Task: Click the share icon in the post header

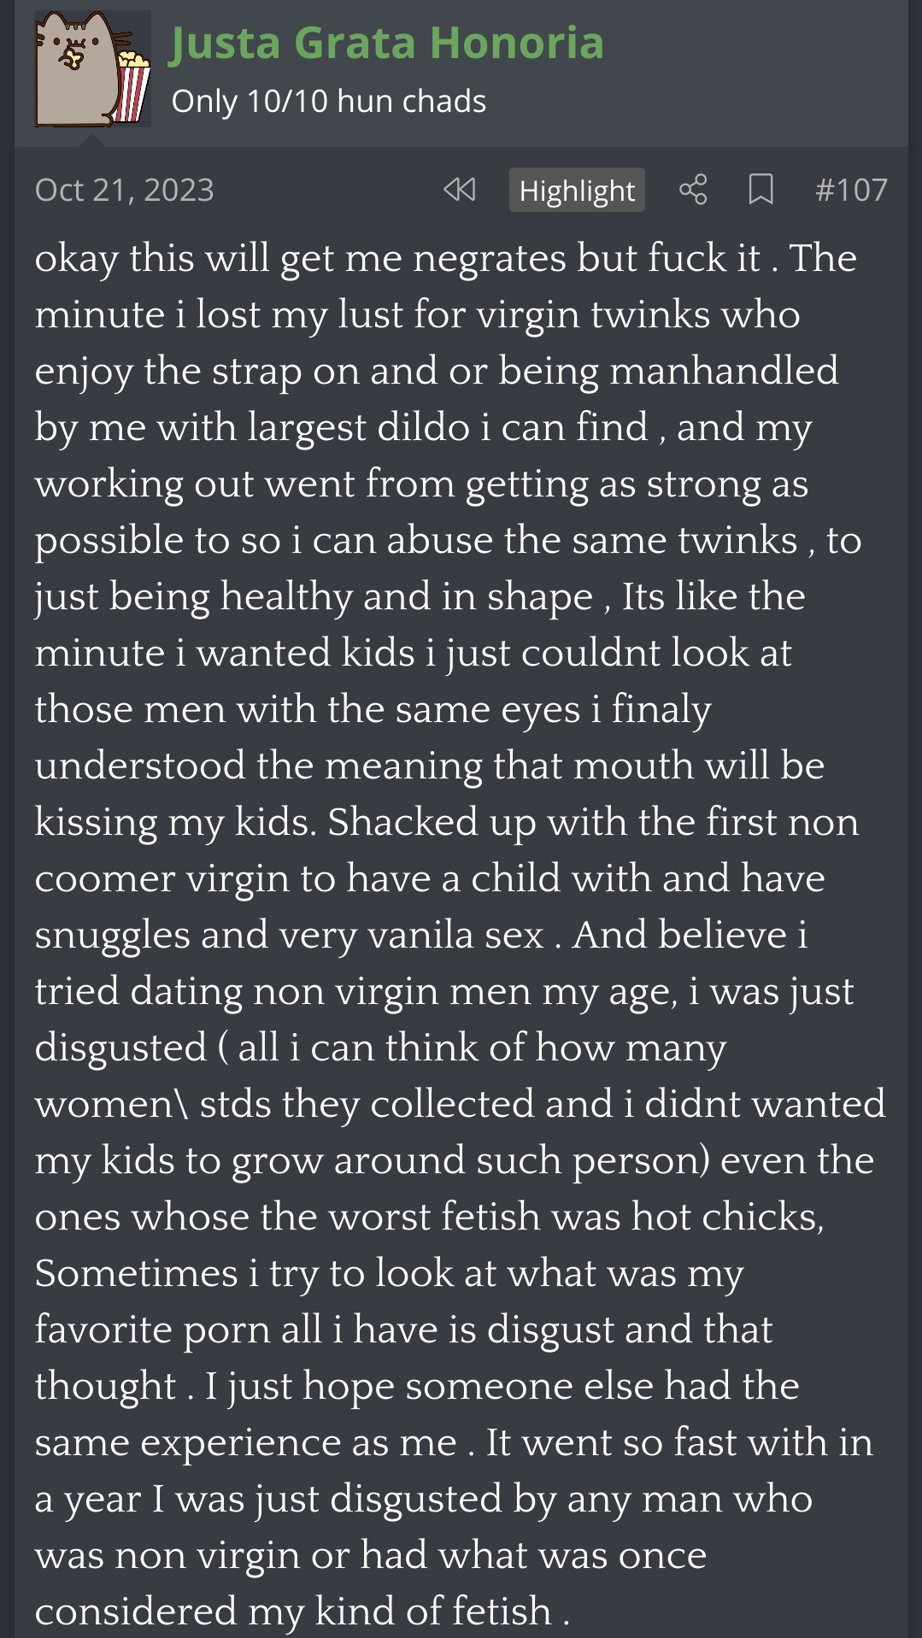Action: tap(693, 189)
